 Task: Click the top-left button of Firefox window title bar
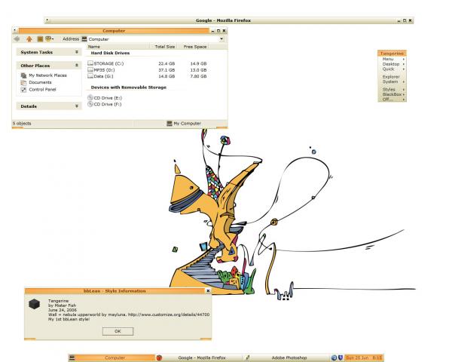point(47,20)
